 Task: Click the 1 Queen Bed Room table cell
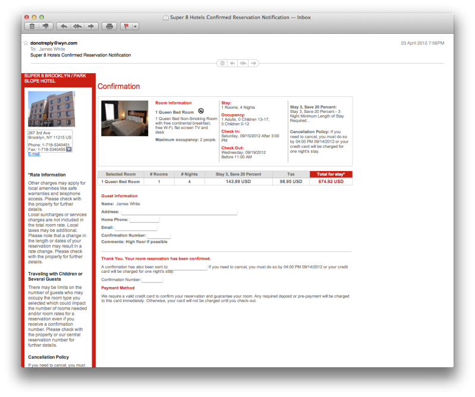pos(121,181)
